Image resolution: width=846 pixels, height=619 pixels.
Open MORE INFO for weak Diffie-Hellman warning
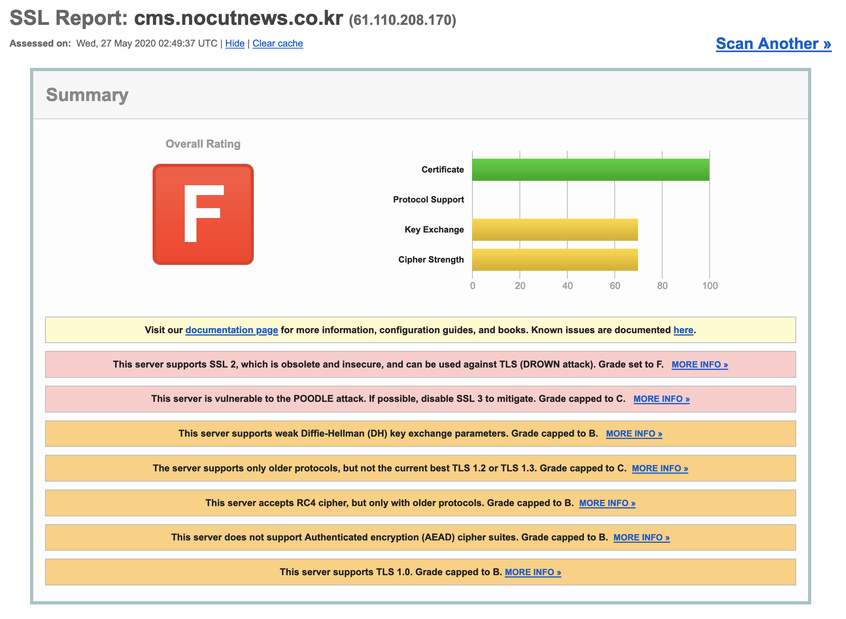(634, 433)
